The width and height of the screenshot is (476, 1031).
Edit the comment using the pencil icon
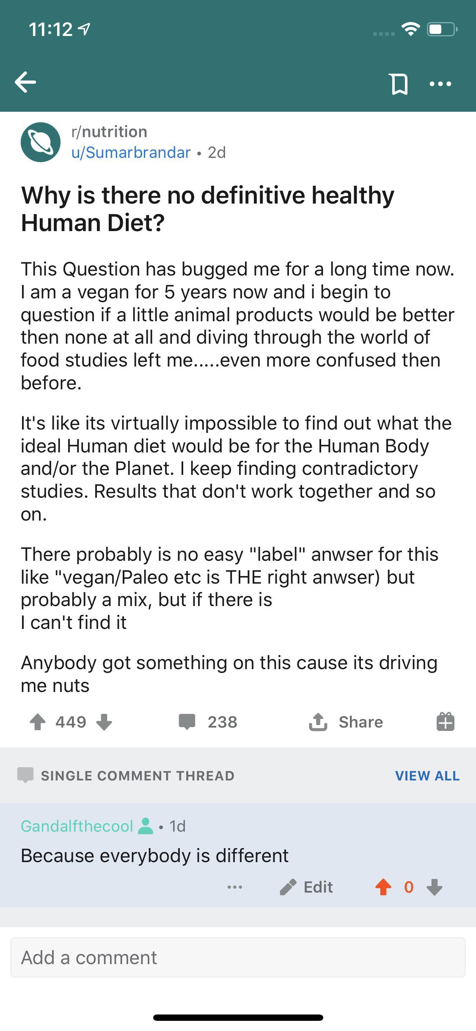(x=288, y=887)
